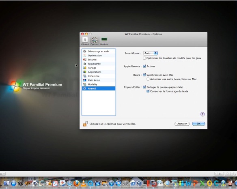Open the Matériel hardware tab
Screen dimensions: 237x189
point(104,41)
